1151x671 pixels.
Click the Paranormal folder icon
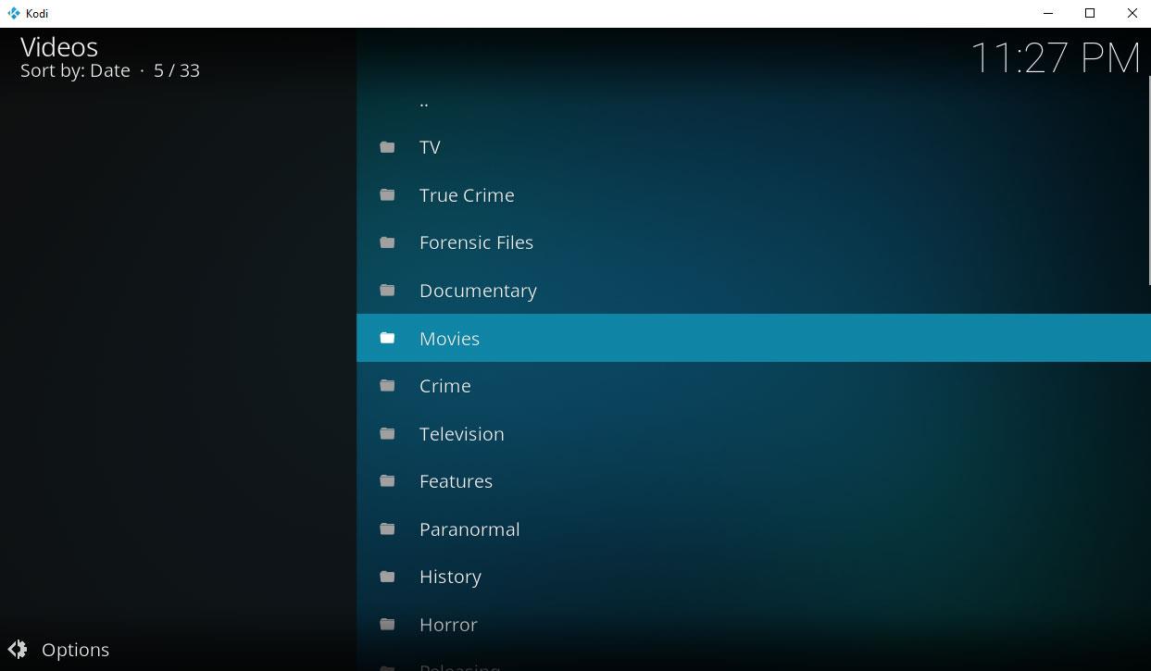387,529
